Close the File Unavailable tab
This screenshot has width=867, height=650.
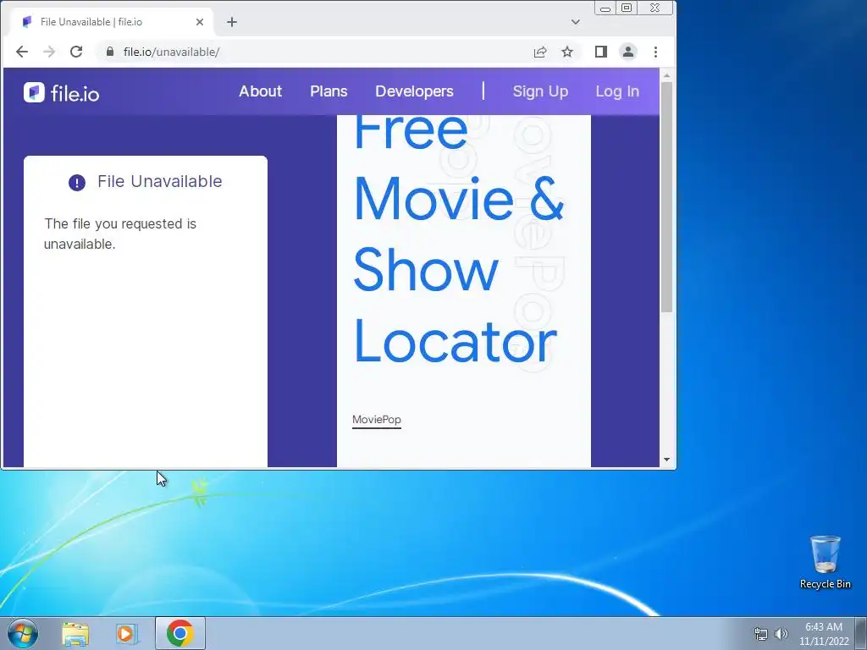click(200, 22)
